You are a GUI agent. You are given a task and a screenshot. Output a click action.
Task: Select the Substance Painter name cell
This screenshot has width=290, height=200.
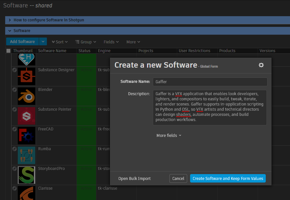click(x=56, y=116)
